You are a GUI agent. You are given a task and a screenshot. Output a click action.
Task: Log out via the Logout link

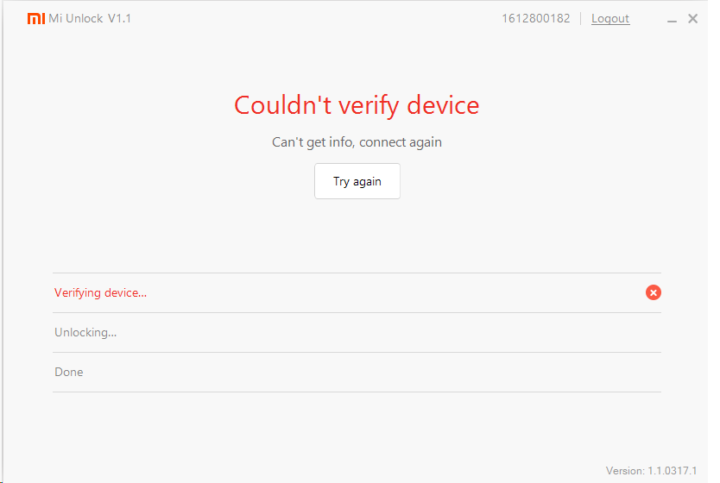pyautogui.click(x=610, y=19)
